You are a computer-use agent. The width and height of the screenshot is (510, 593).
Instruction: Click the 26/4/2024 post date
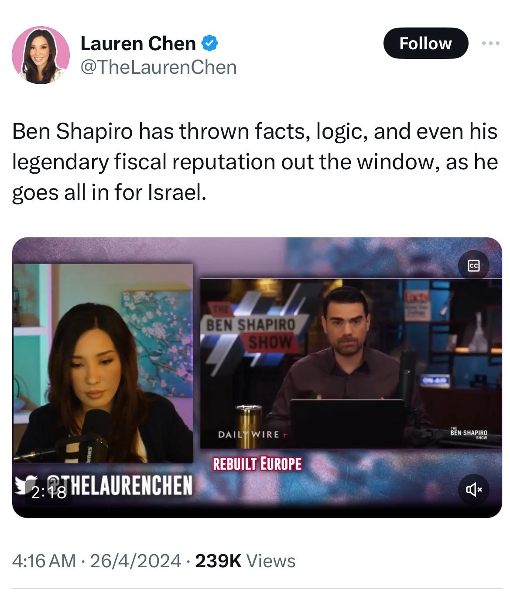pyautogui.click(x=135, y=561)
